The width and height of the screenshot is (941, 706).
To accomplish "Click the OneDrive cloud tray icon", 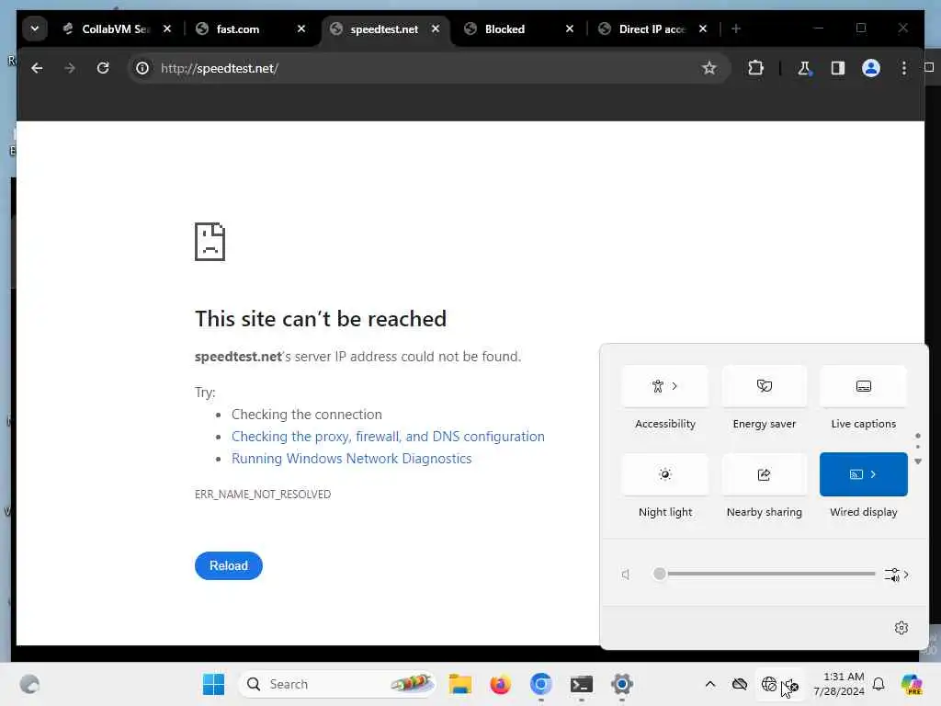I will pos(740,684).
